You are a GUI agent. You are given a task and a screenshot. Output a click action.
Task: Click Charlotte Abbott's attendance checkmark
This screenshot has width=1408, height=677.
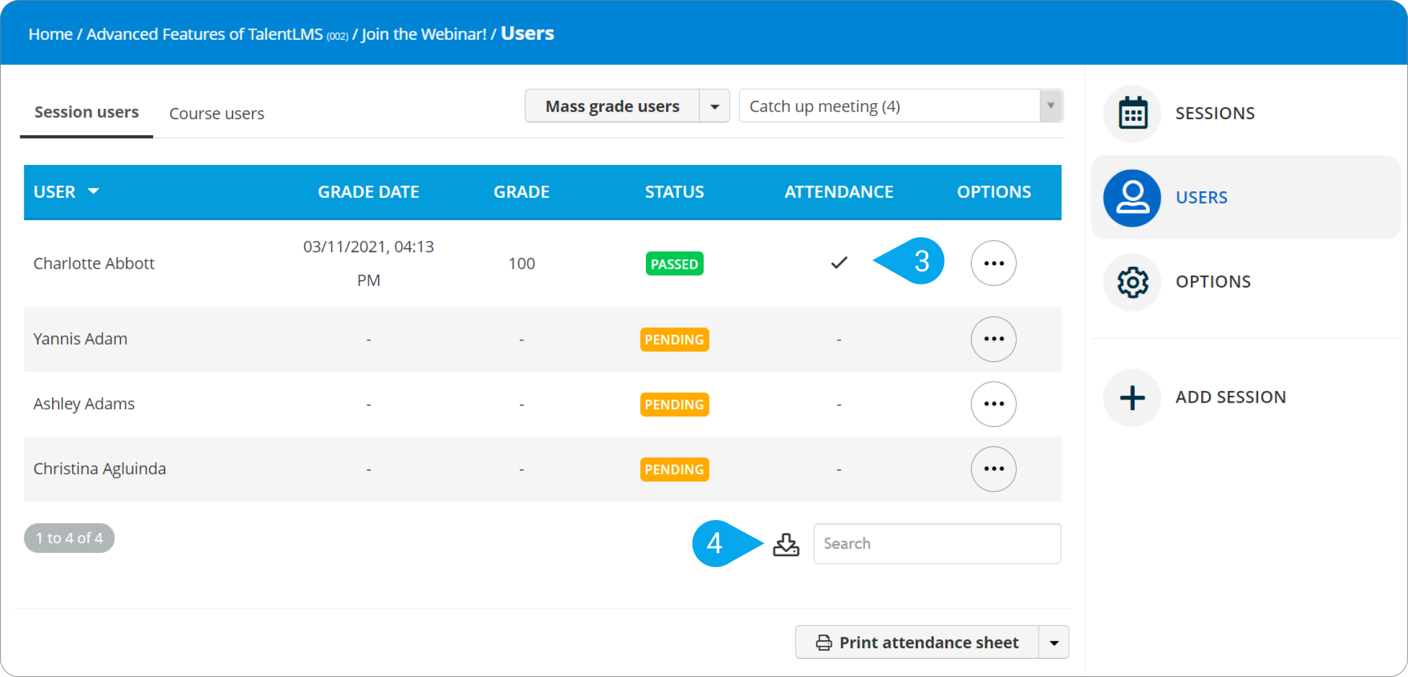(839, 263)
